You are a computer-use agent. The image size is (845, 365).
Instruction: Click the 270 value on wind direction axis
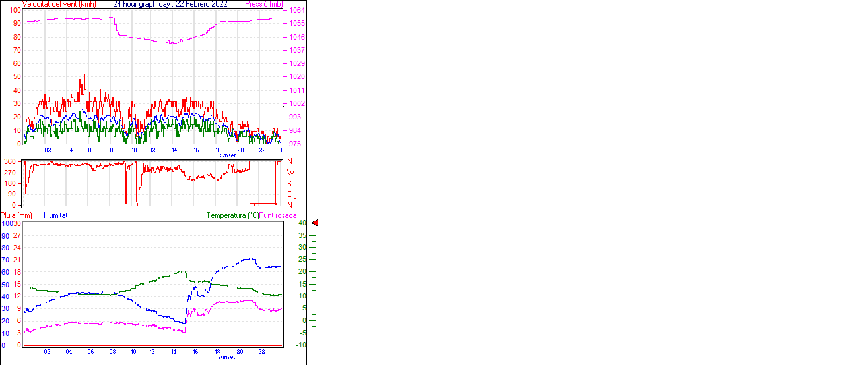click(10, 173)
